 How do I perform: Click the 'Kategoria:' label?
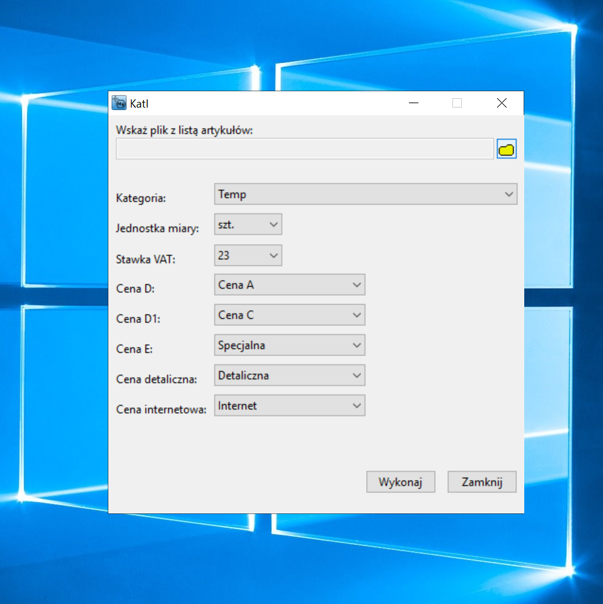tap(141, 198)
